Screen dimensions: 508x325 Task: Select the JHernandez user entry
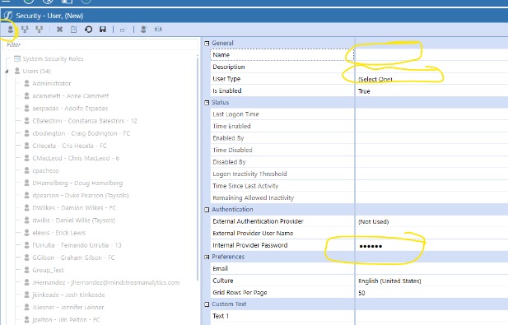[106, 282]
